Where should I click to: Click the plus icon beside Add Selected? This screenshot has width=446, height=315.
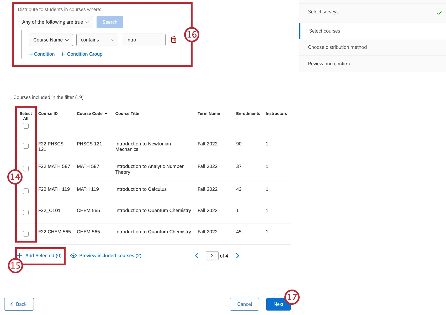(x=19, y=255)
